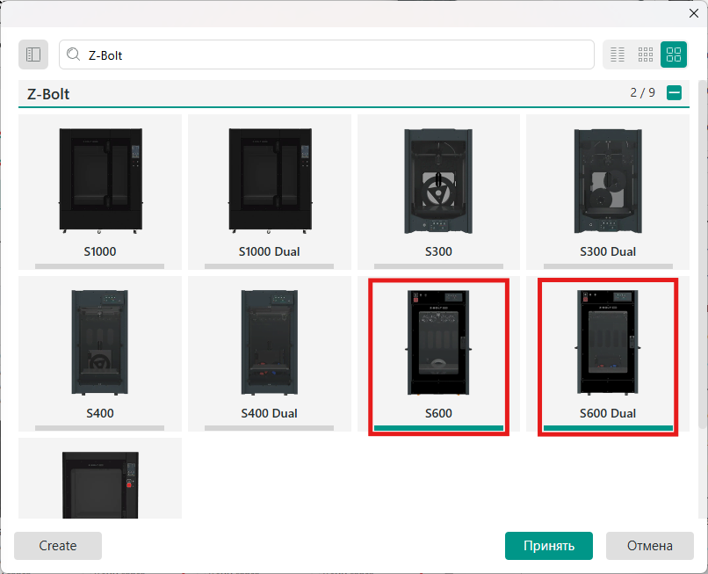The height and width of the screenshot is (574, 708).
Task: Deselect the S600 Dual printer thumbnail
Action: 608,342
